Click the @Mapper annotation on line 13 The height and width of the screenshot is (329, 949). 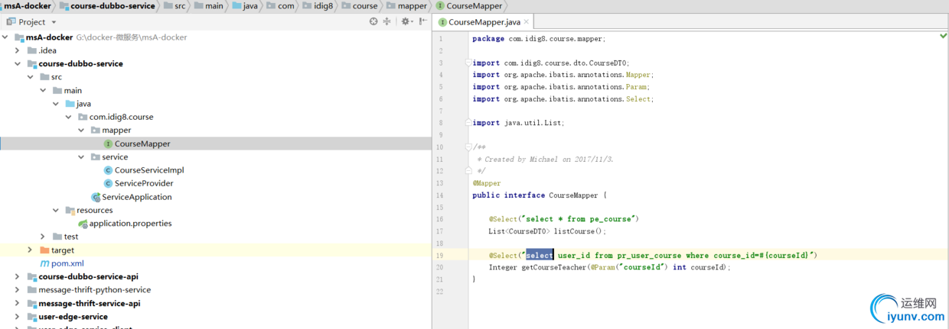click(487, 183)
